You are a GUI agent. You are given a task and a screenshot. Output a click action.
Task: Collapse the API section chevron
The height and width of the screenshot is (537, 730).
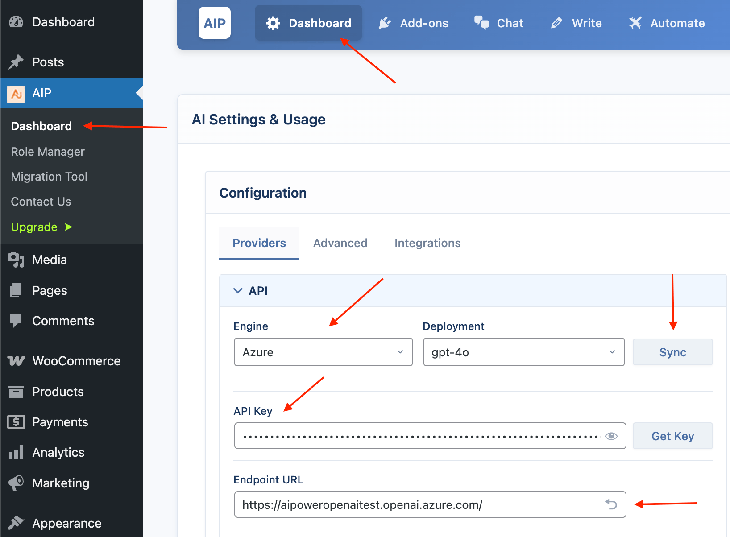coord(238,291)
